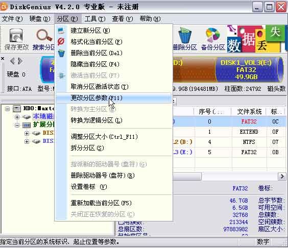Choose 更改分区参数(F11) from the menu
The width and height of the screenshot is (288, 248).
click(x=114, y=98)
